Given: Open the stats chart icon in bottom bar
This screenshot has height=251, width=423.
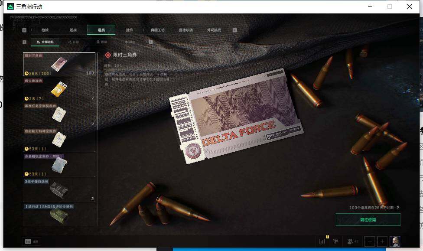Looking at the screenshot, I should coord(322,241).
